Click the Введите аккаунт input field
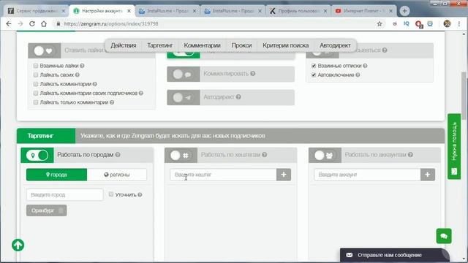The image size is (468, 263). pyautogui.click(x=367, y=175)
